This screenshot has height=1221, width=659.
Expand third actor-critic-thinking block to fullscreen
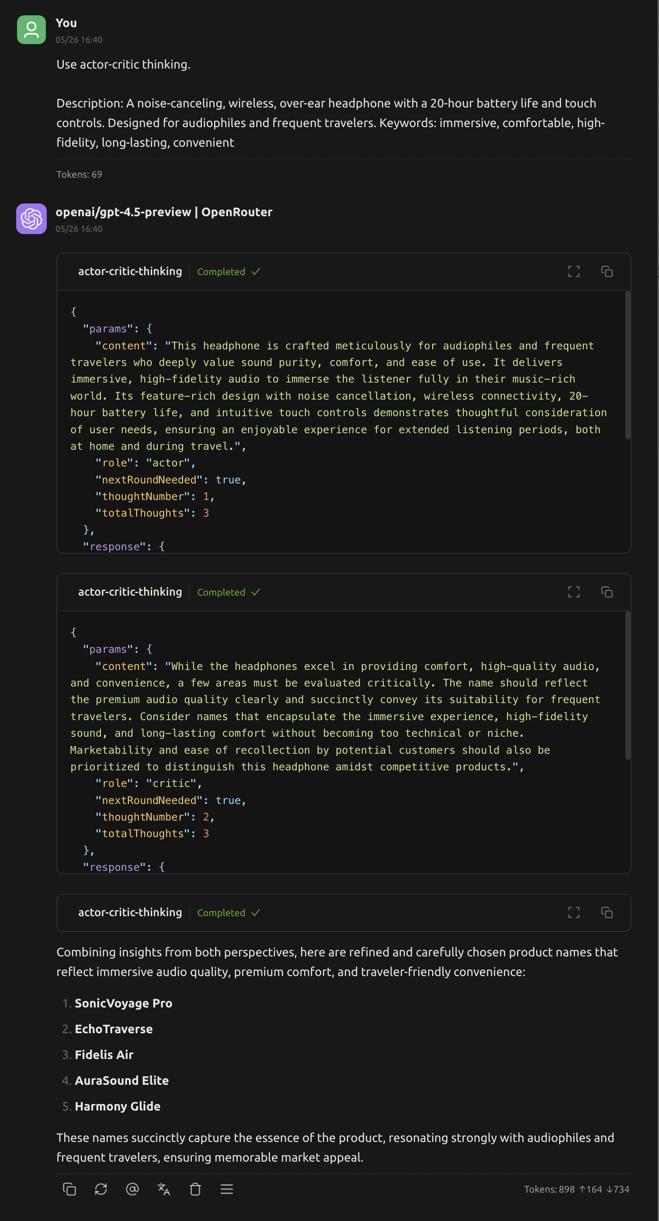[574, 912]
